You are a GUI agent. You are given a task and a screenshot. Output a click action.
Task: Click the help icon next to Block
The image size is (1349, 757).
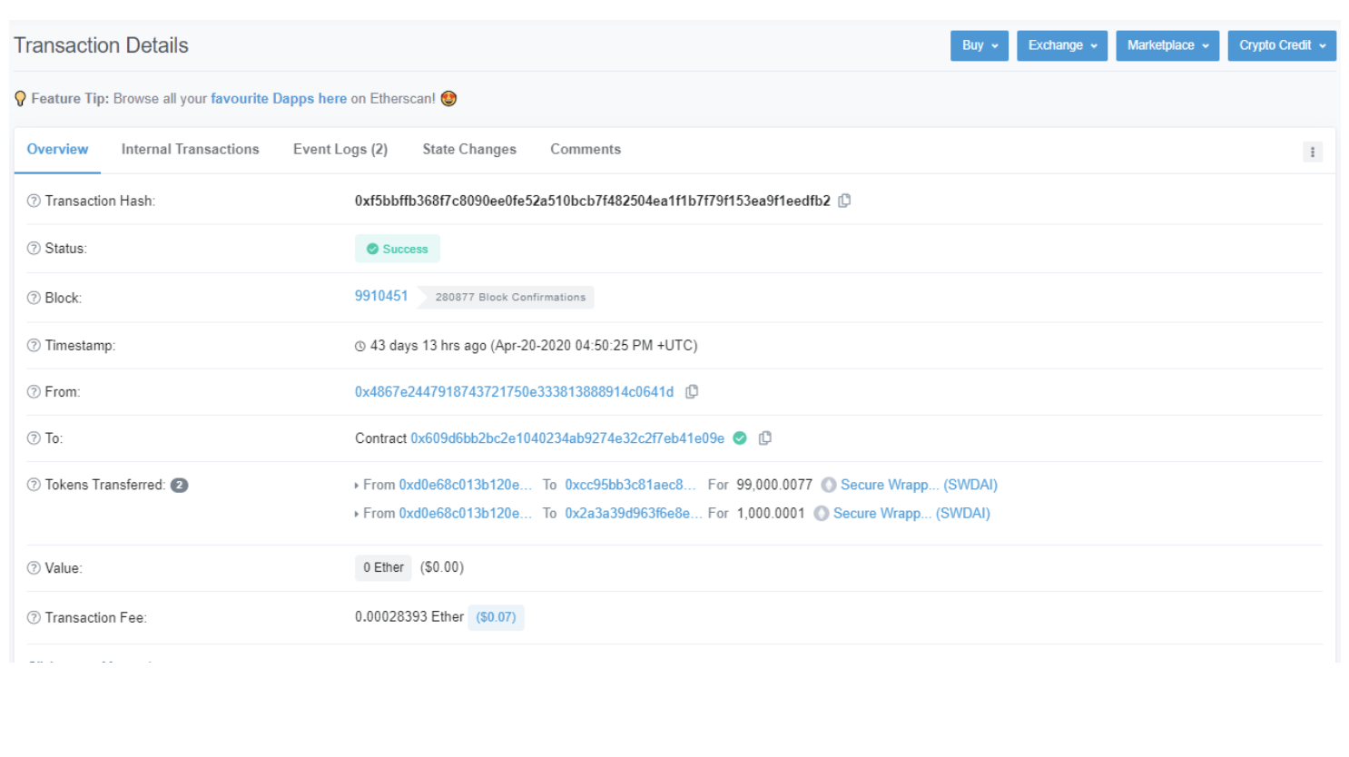(x=34, y=298)
